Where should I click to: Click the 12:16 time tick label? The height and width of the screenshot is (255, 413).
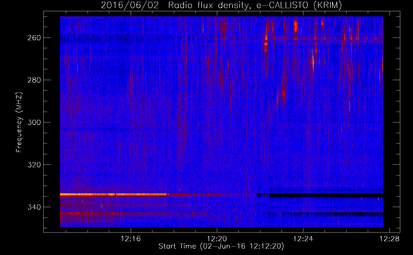131,239
